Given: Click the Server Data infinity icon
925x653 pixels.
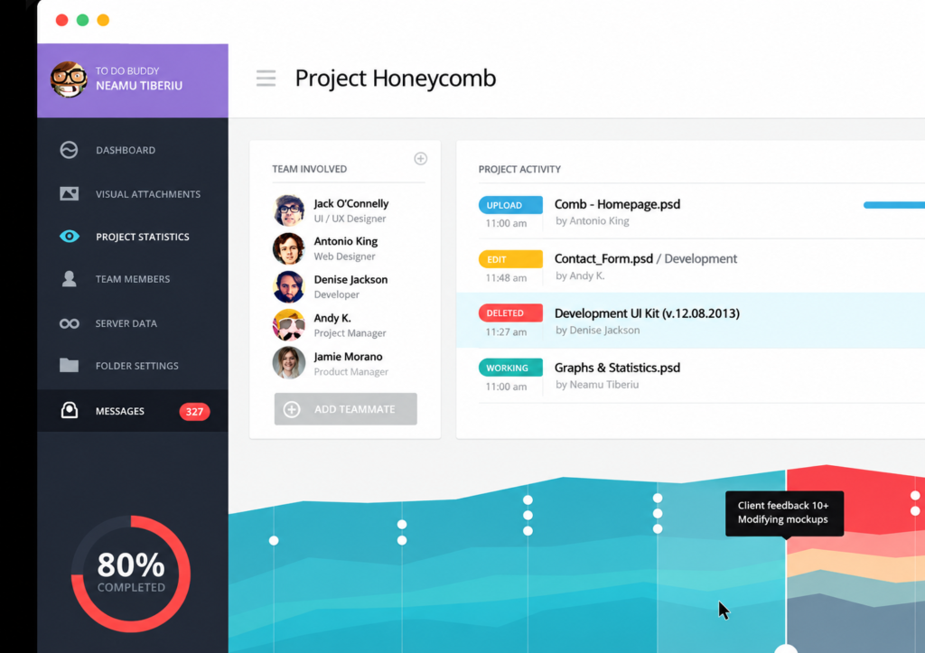Looking at the screenshot, I should coord(69,323).
